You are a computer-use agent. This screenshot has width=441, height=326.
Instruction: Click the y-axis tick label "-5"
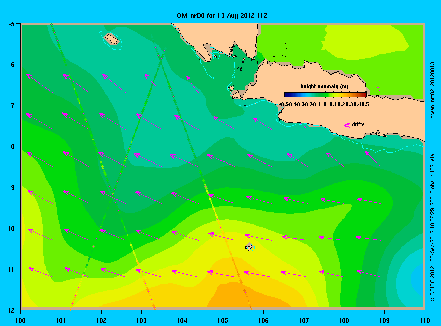pos(11,24)
